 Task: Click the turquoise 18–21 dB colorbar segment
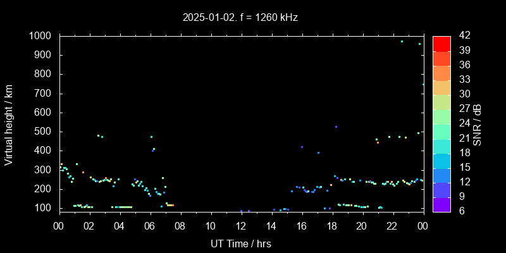point(441,145)
